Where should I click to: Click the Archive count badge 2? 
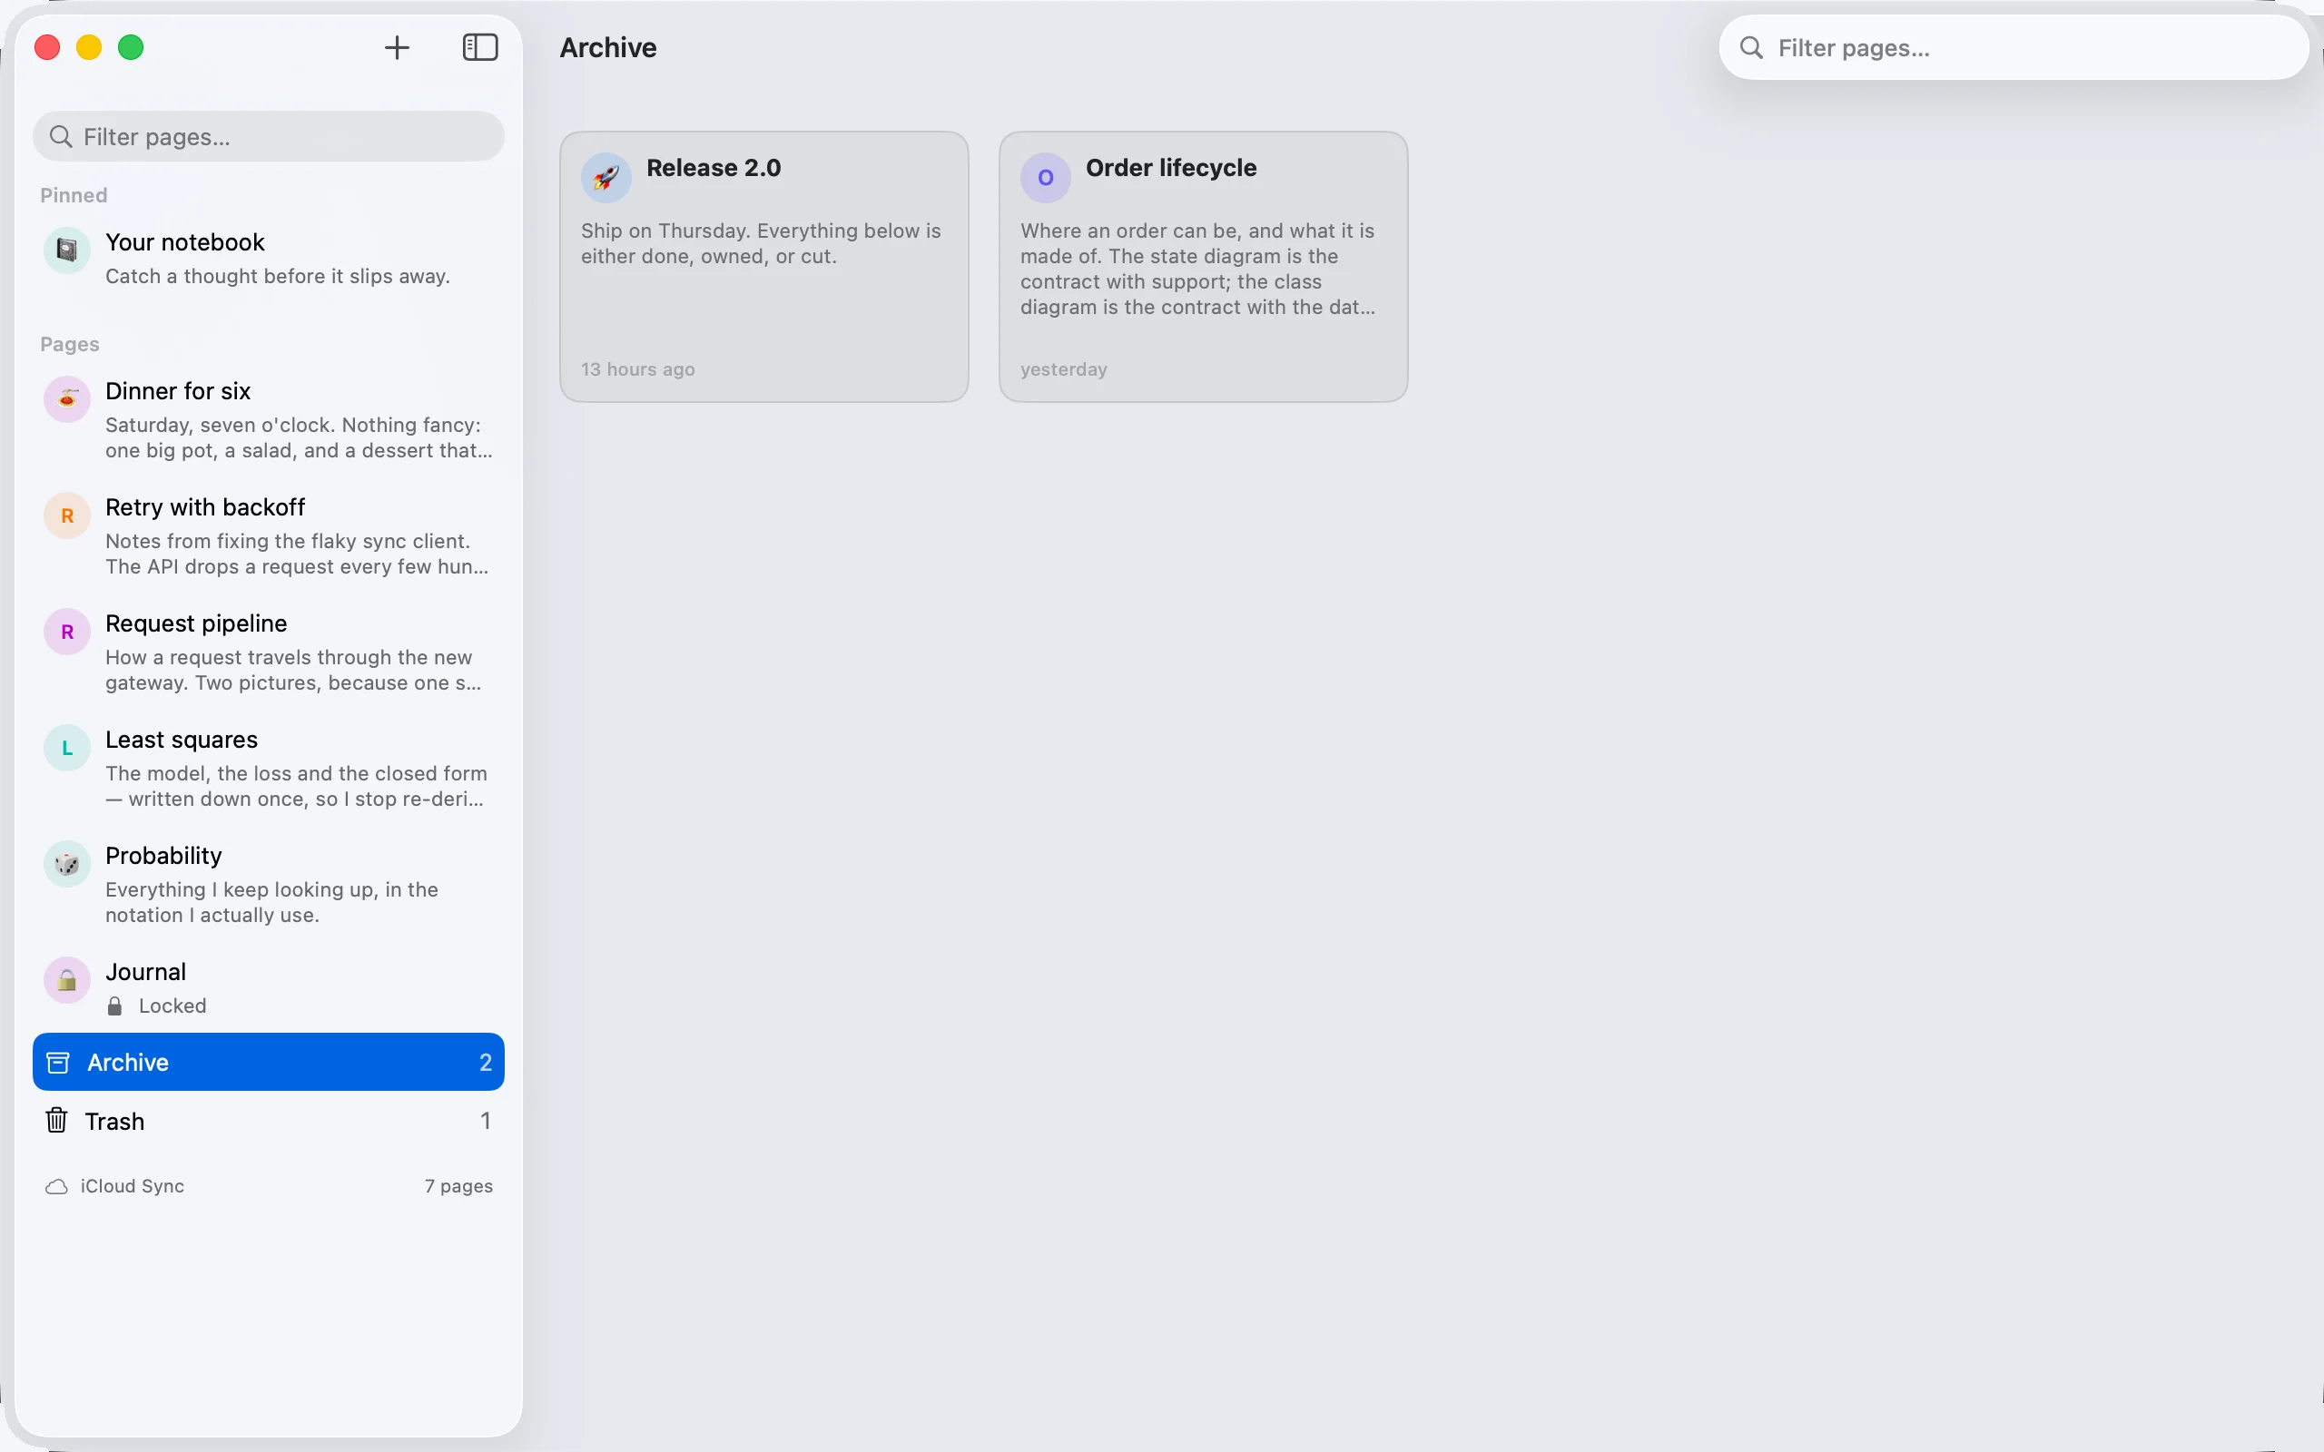click(x=485, y=1061)
